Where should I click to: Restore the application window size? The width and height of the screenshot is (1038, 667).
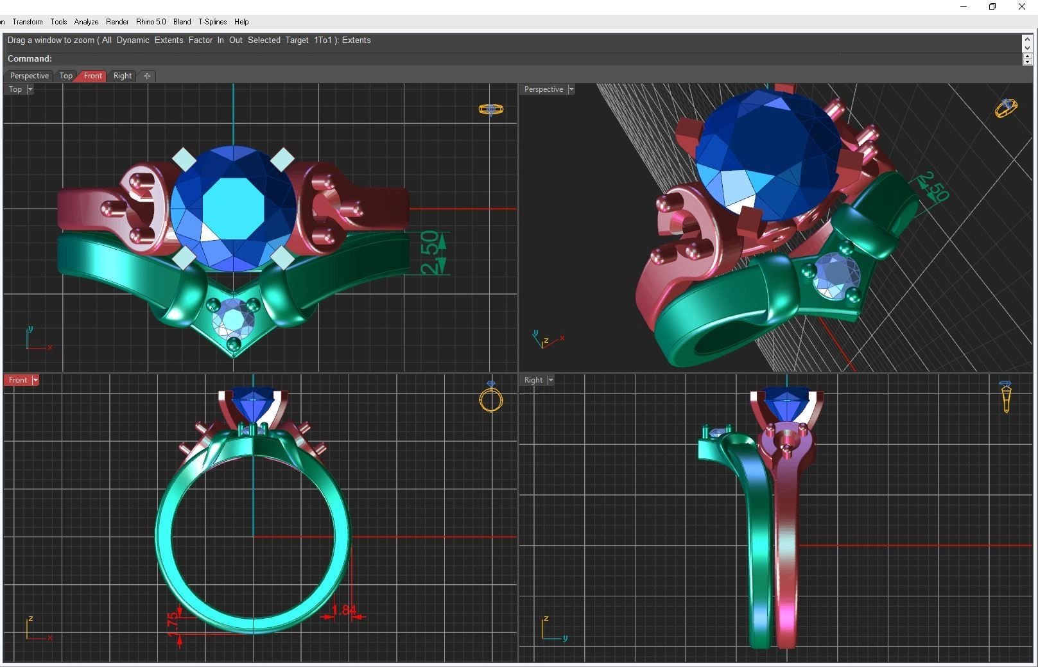[x=992, y=7]
